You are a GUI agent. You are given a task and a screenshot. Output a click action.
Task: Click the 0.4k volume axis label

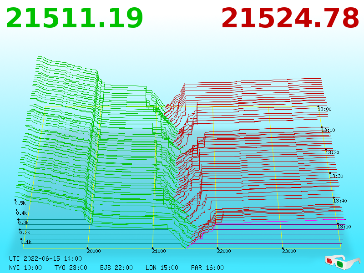tap(21, 213)
